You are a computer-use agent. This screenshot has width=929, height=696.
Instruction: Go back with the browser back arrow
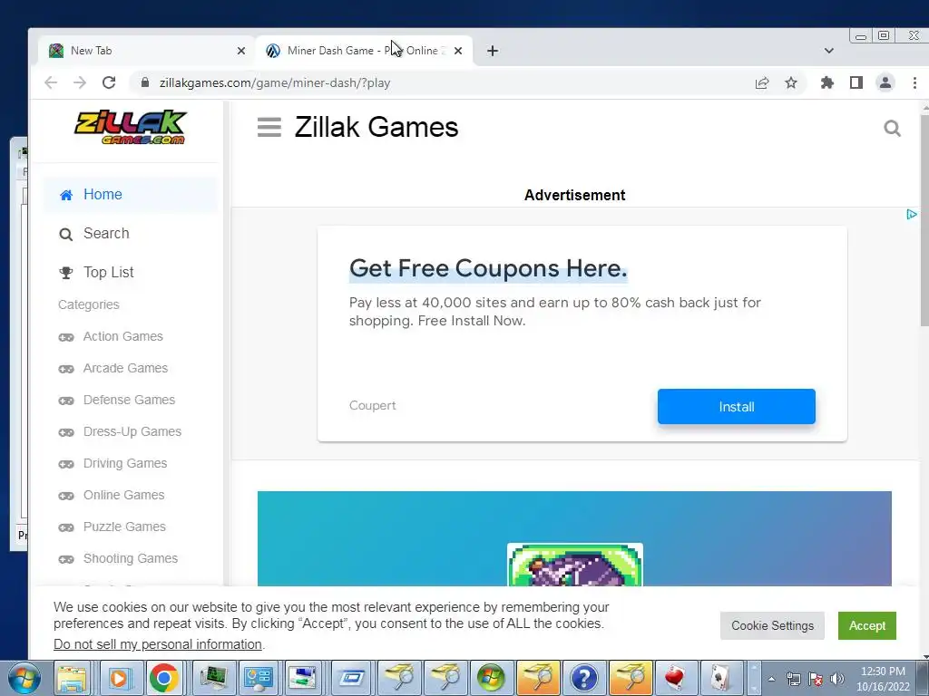click(x=51, y=82)
